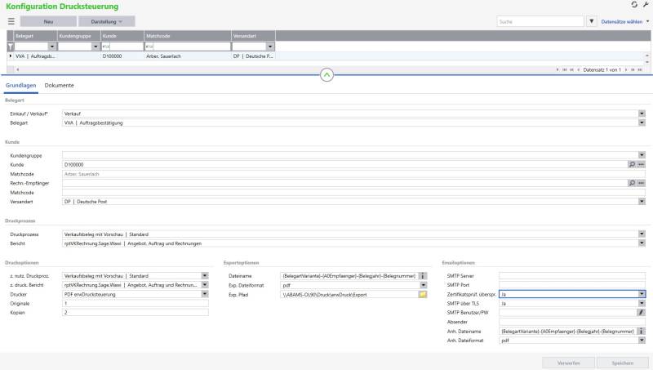Open the Versandart dropdown

click(642, 200)
